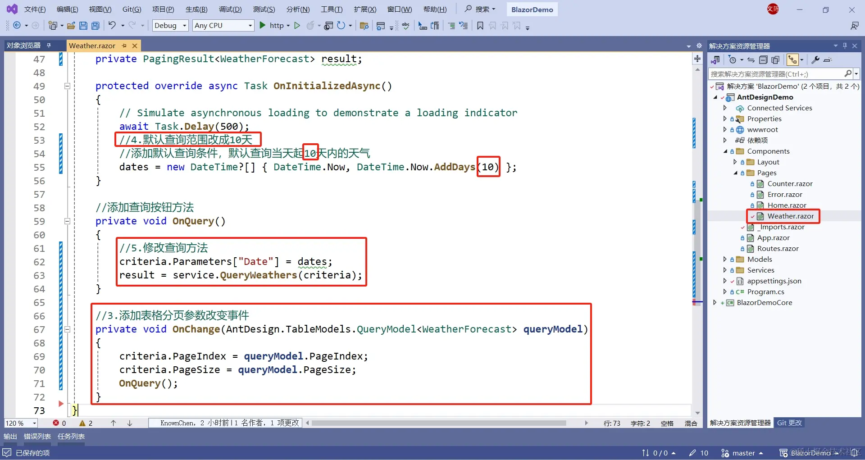The height and width of the screenshot is (460, 865).
Task: Switch to the Git 更改 tab
Action: point(789,423)
